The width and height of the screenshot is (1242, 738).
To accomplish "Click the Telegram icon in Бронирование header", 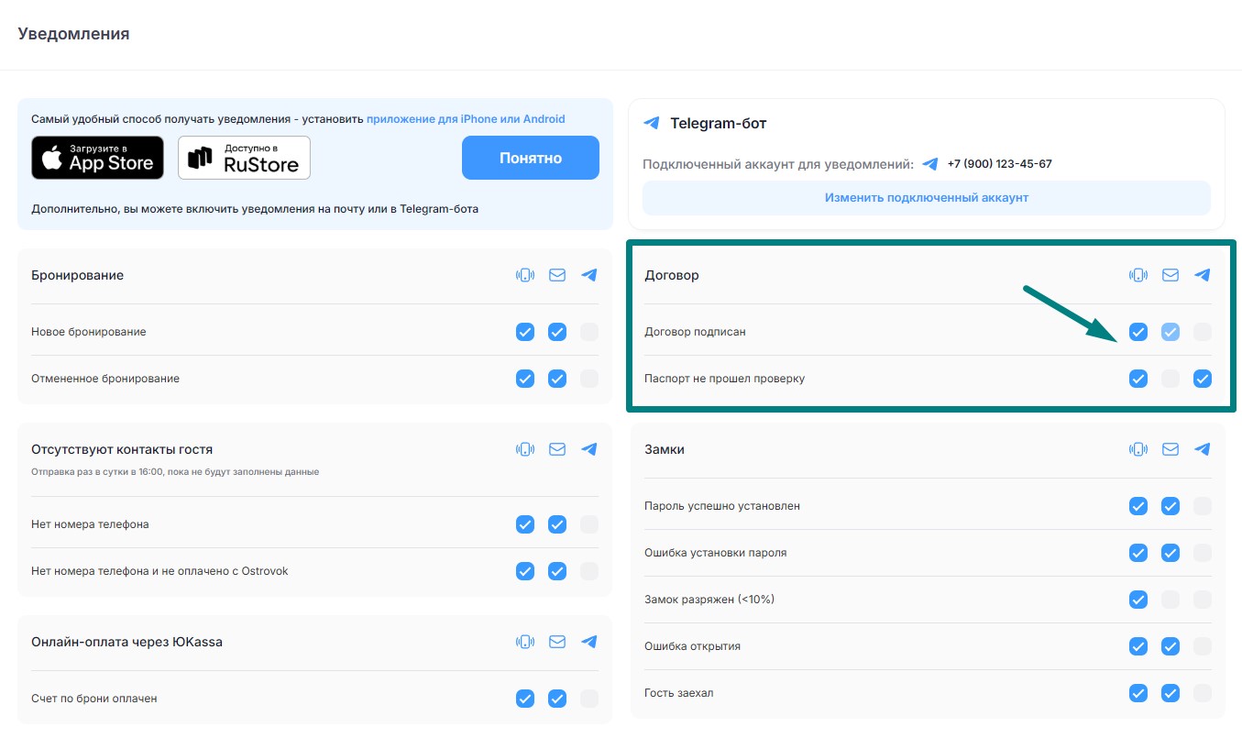I will point(589,275).
